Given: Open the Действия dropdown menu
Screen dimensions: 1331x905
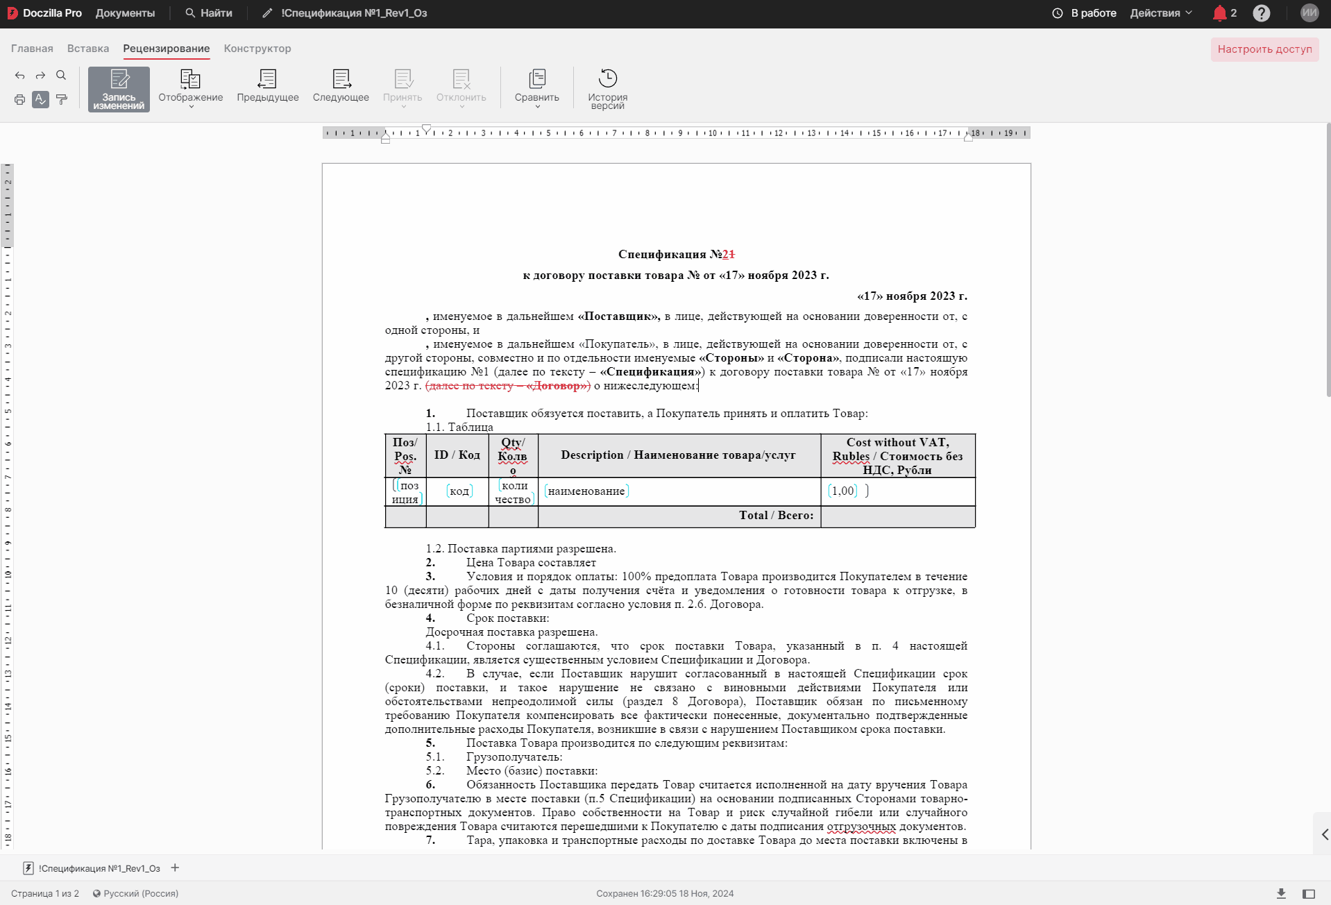Looking at the screenshot, I should [x=1160, y=13].
